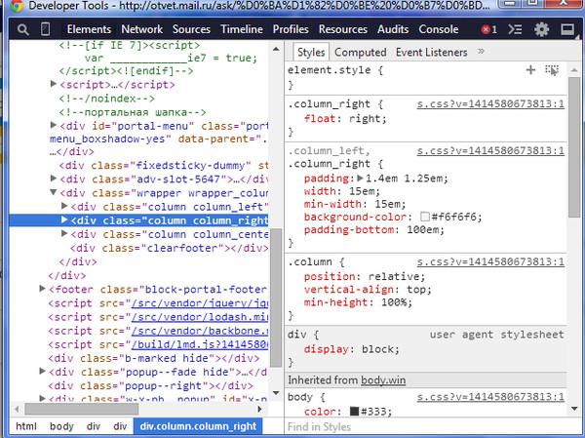The image size is (585, 438).
Task: Select html in the breadcrumb bar
Action: pos(26,426)
